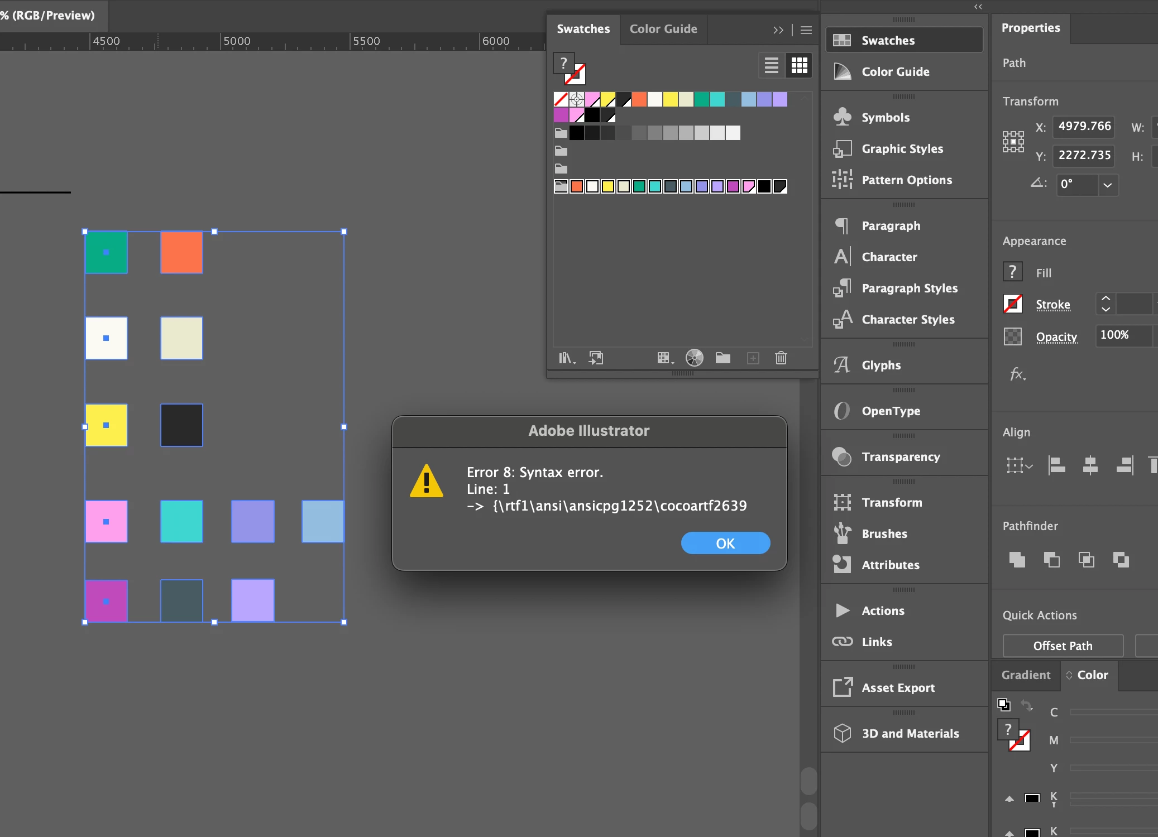Swap fill and stroke in Color panel
This screenshot has height=837, width=1158.
(x=1026, y=705)
